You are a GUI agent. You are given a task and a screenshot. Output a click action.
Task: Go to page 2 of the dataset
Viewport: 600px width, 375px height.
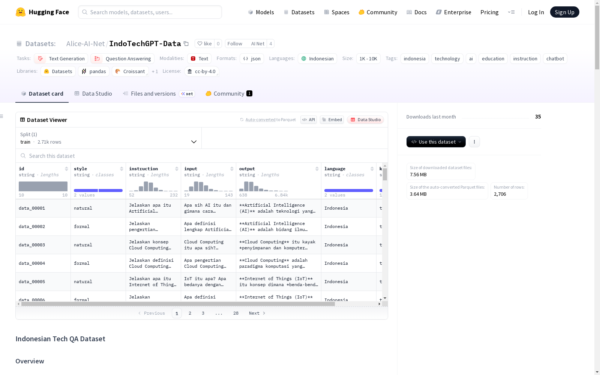pos(190,313)
